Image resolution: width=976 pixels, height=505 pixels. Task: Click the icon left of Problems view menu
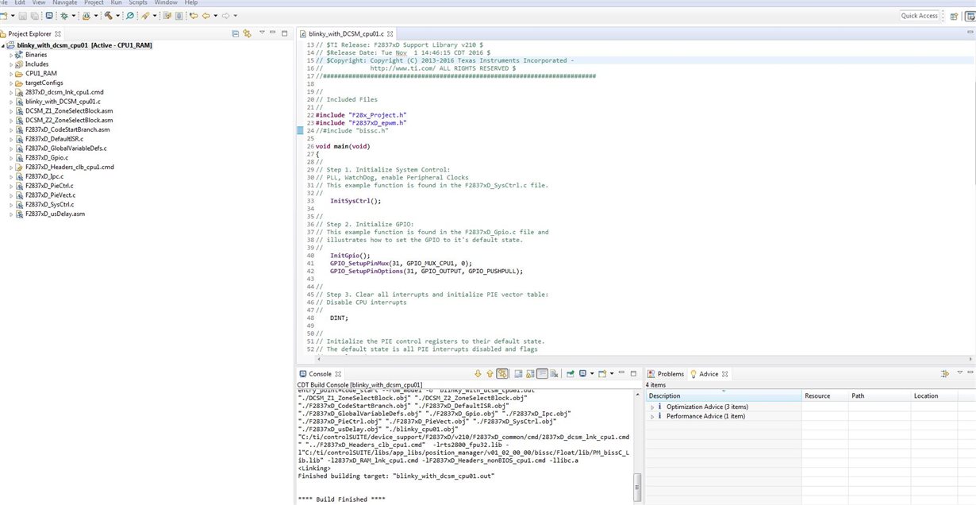[x=944, y=373]
